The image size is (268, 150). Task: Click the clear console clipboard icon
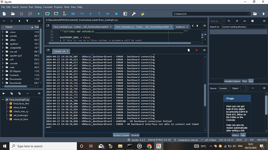[189, 50]
